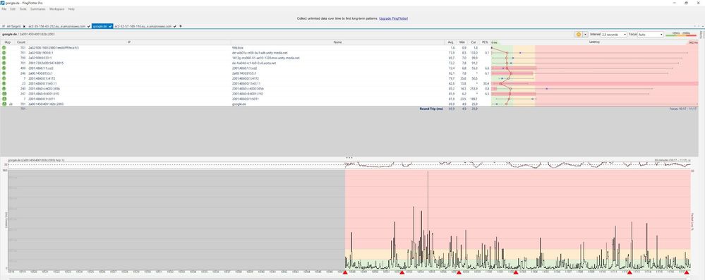Click the first red triangle timeline marker
The image size is (705, 280).
(x=345, y=272)
